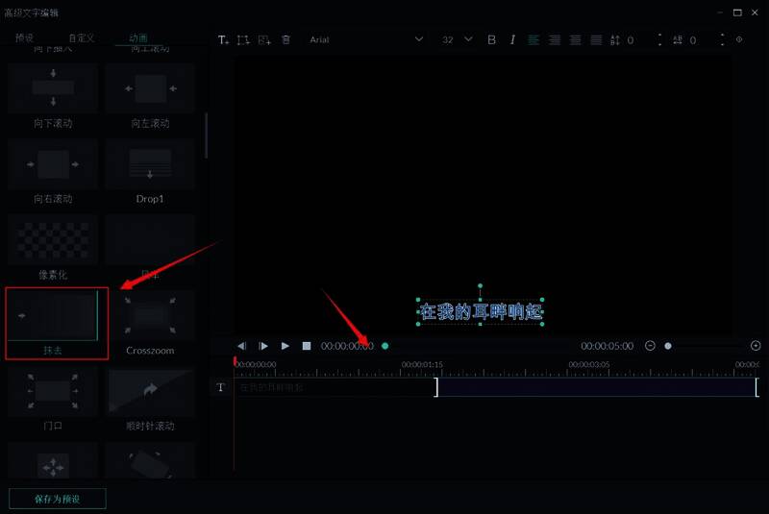The width and height of the screenshot is (769, 514).
Task: Center-align the text
Action: click(555, 40)
